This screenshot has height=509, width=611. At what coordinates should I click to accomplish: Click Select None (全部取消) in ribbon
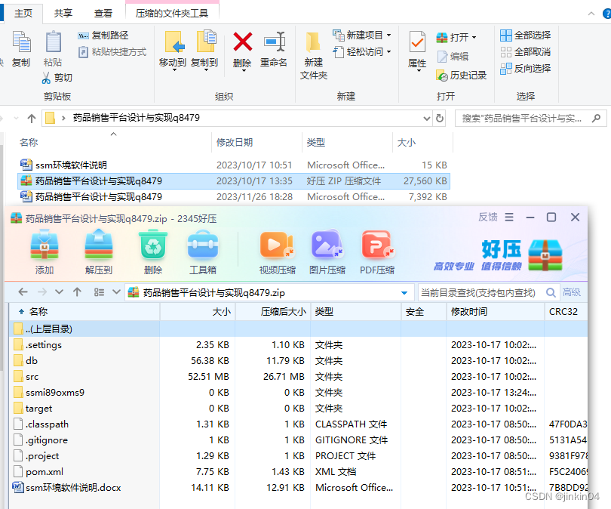click(525, 52)
